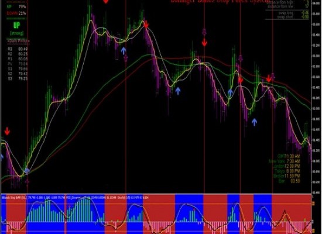Click the lowest blue up arrow near the Bar timer
The width and height of the screenshot is (322, 234).
click(x=255, y=122)
